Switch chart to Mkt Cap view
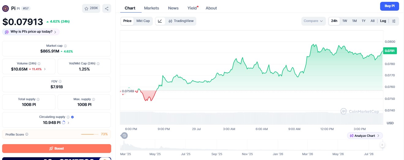 (143, 21)
